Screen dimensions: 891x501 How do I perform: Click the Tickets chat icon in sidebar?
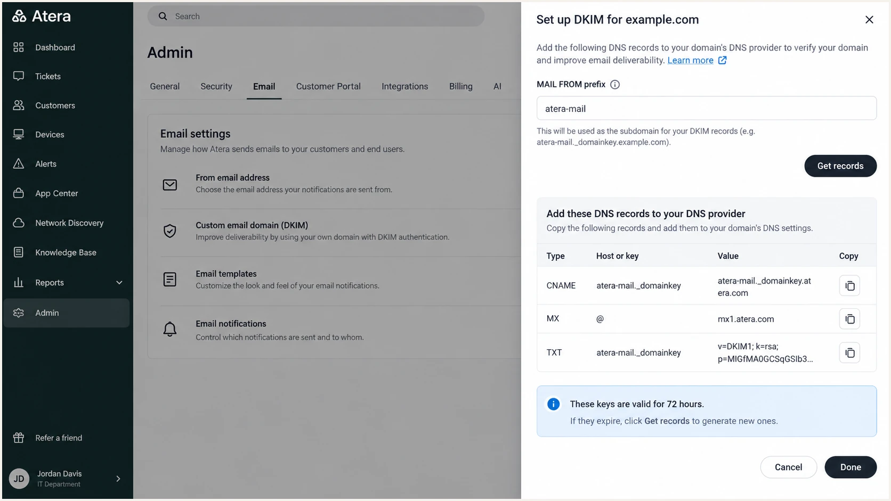coord(19,76)
